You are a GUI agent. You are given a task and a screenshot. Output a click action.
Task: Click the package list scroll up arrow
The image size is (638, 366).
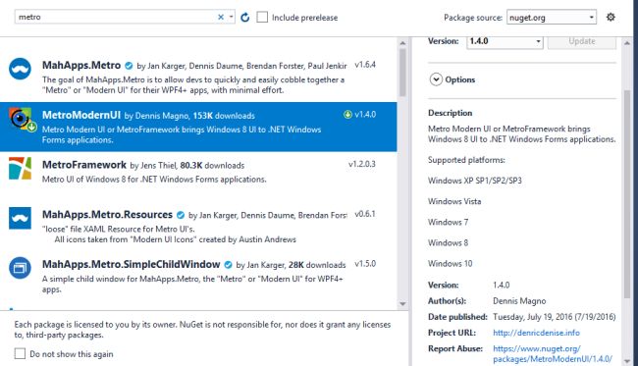point(402,43)
